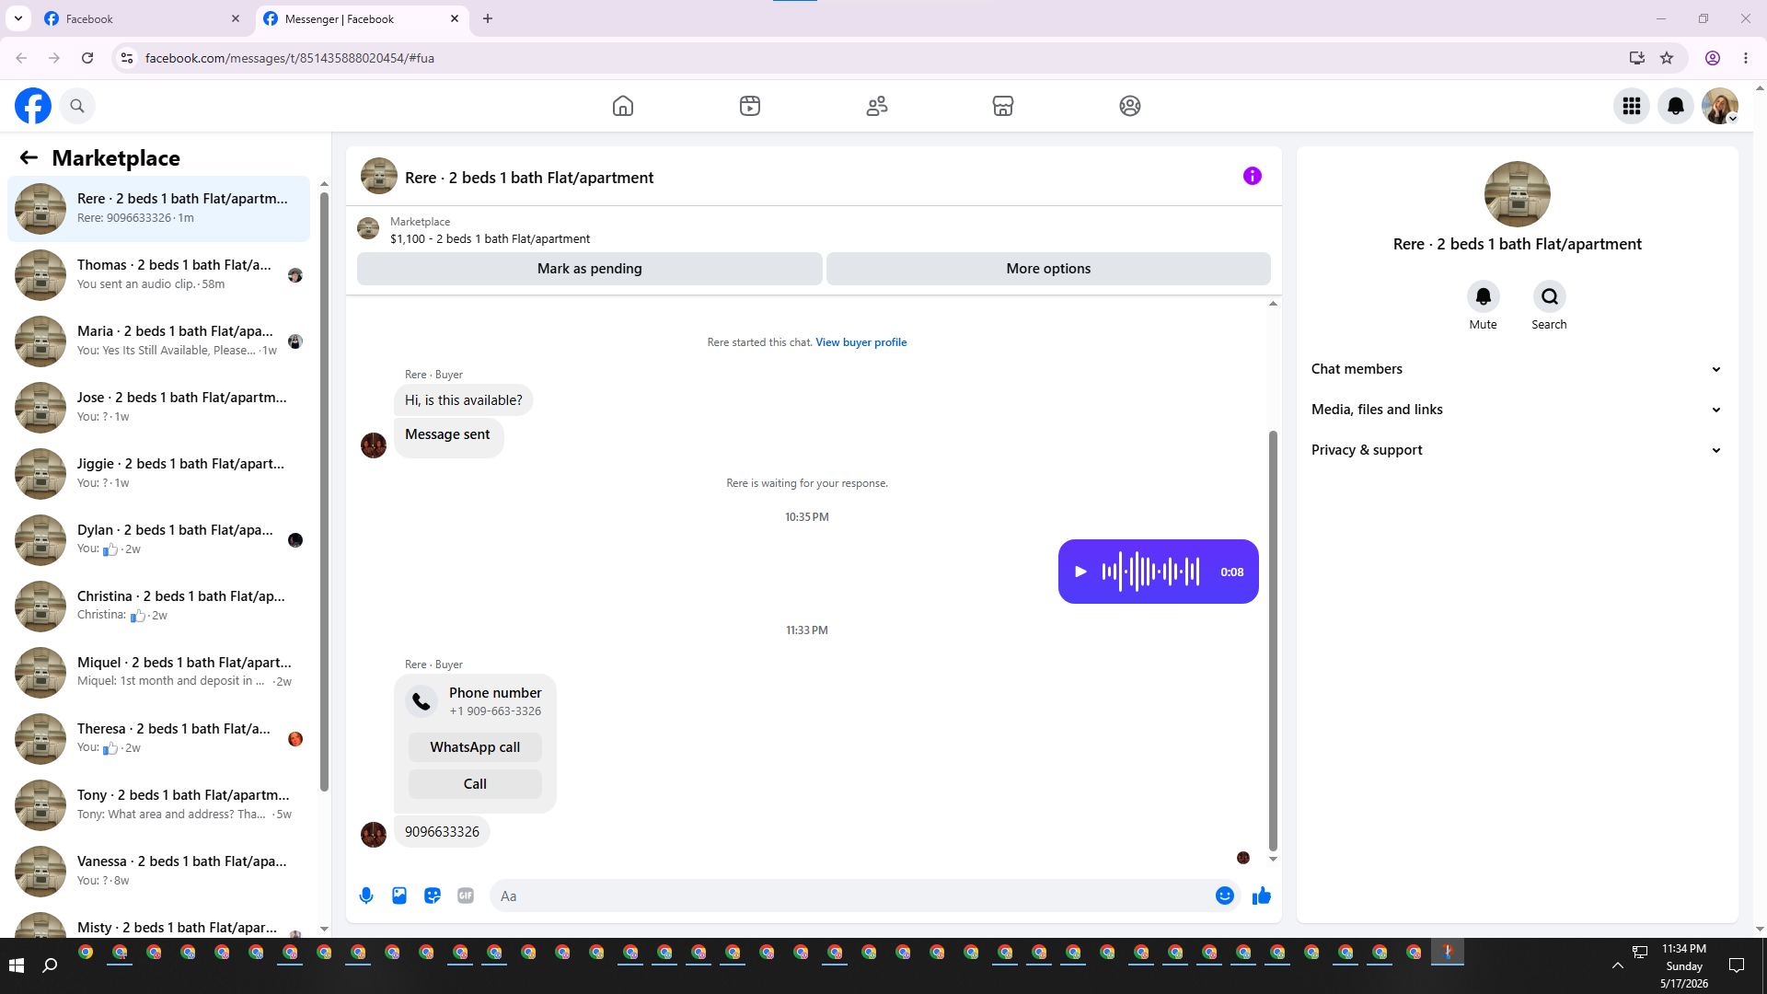Mute this conversation with the bell icon
Screen dimensions: 1767x994
tap(1484, 296)
